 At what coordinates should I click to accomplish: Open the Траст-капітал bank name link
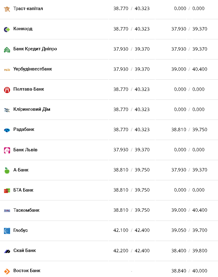tap(28, 9)
